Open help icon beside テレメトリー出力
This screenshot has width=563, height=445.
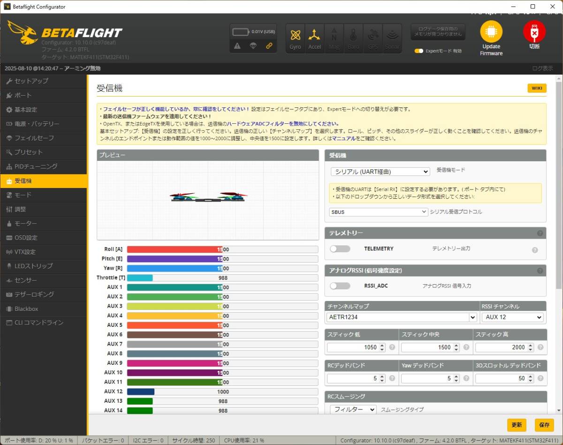click(x=535, y=250)
